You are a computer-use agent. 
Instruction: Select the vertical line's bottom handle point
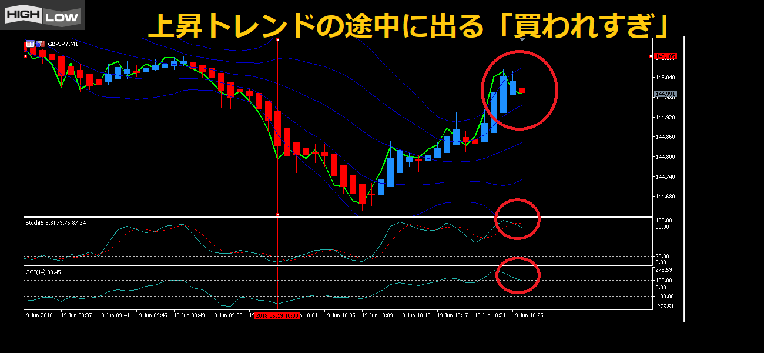(277, 214)
